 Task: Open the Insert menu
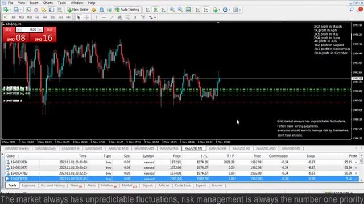34,3
